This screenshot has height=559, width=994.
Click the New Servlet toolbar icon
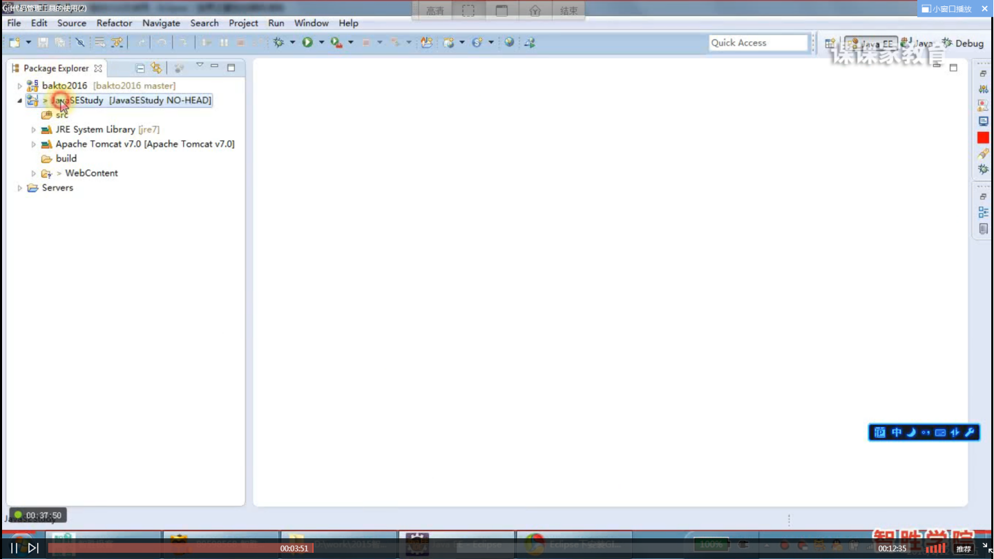point(477,43)
